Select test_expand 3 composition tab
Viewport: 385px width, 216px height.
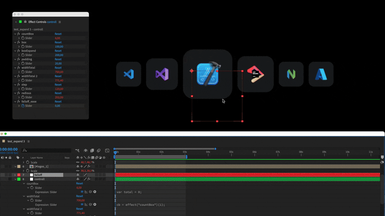[x=16, y=141]
